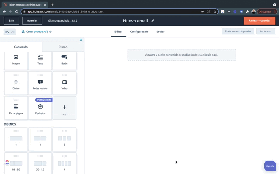Pick the Divisor content block
The height and width of the screenshot is (174, 279).
click(x=16, y=84)
